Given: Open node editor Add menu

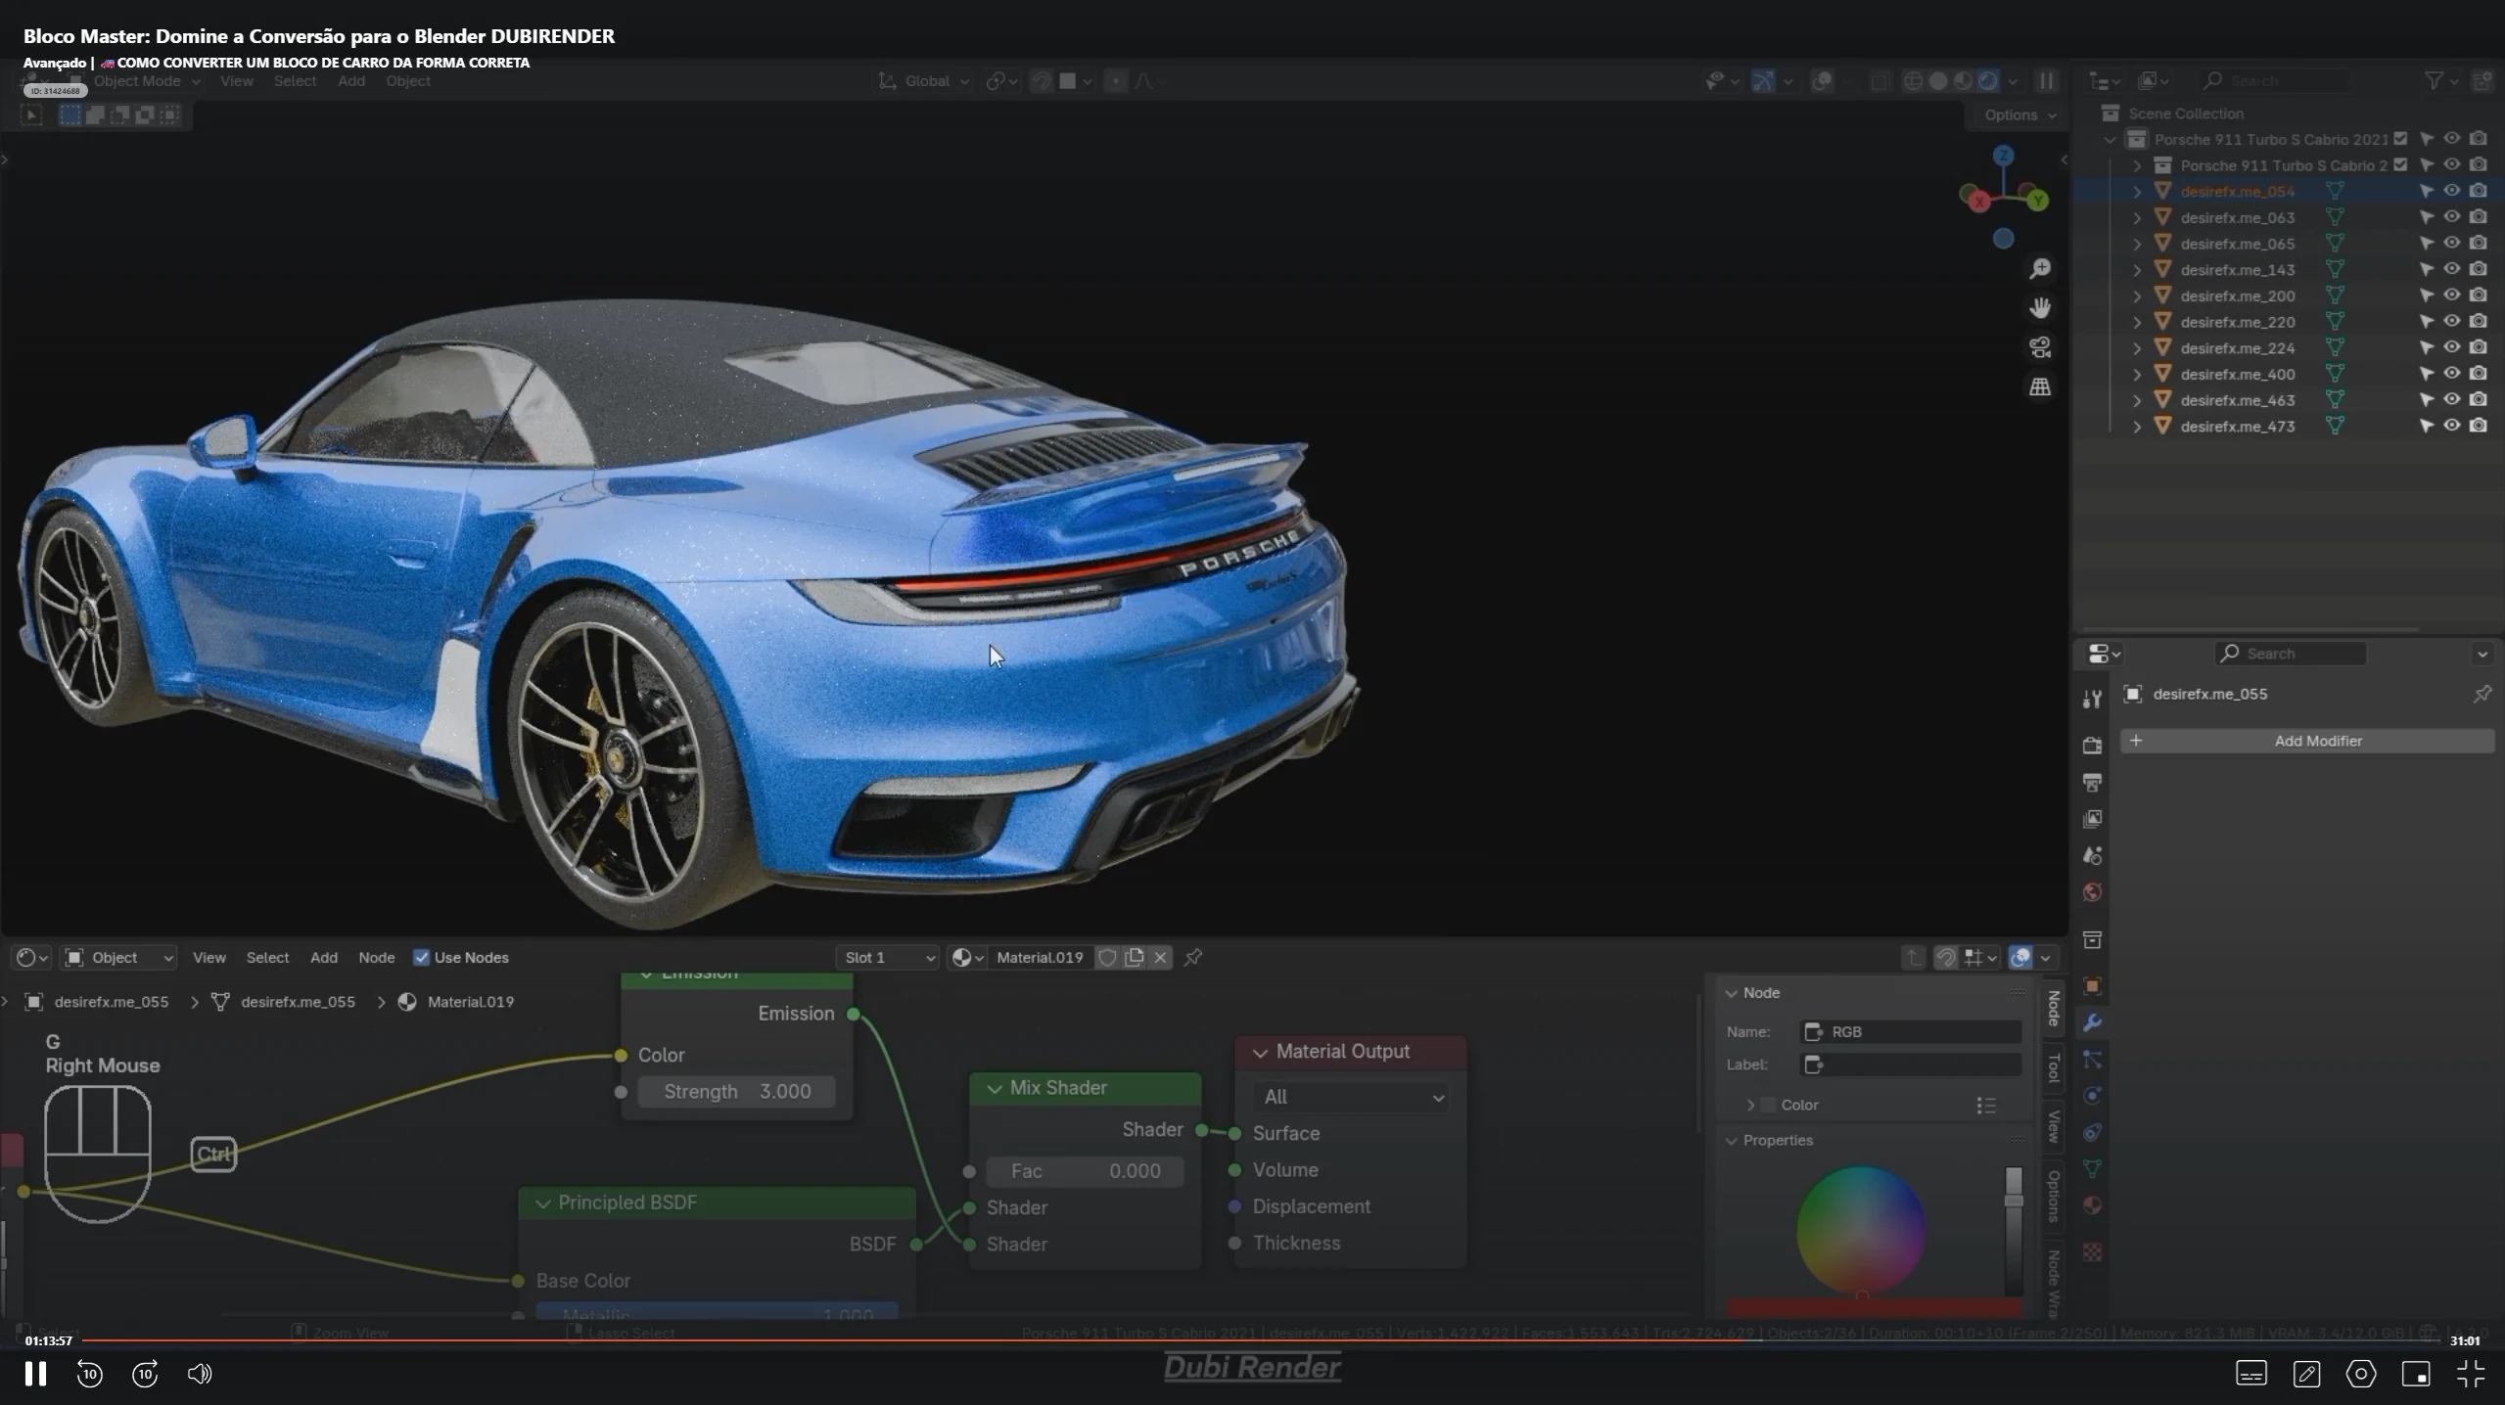Looking at the screenshot, I should (x=323, y=958).
